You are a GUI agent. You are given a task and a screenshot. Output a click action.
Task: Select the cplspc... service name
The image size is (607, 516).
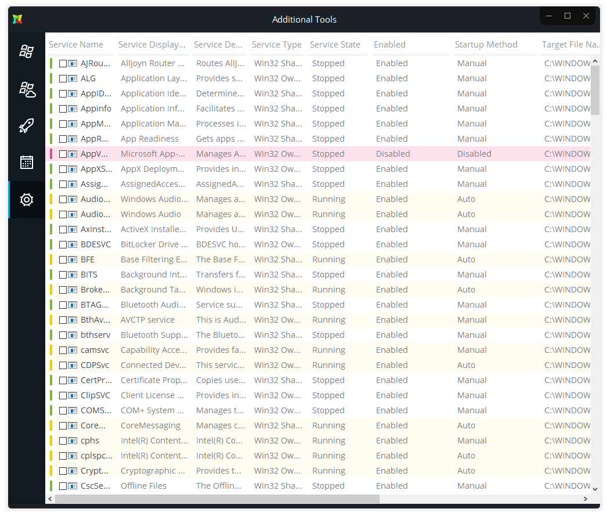pos(96,456)
